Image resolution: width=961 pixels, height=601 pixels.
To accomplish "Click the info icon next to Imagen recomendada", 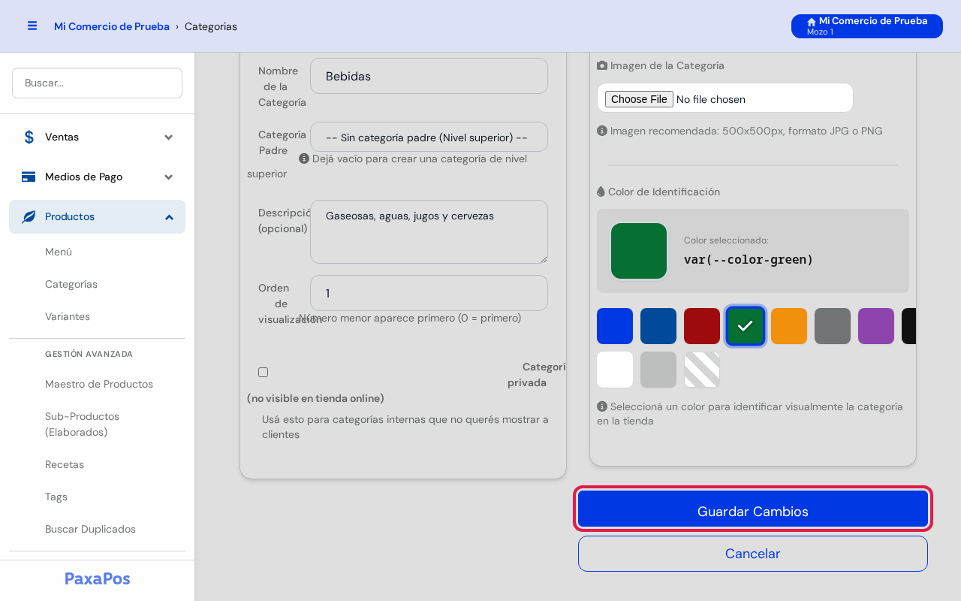I will (602, 131).
